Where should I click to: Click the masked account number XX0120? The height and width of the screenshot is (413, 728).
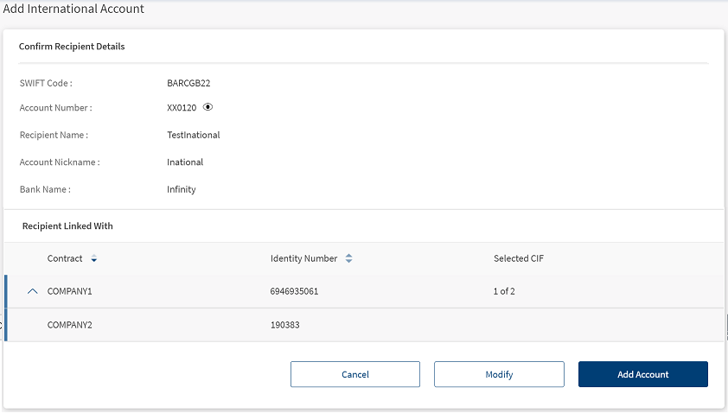[182, 108]
